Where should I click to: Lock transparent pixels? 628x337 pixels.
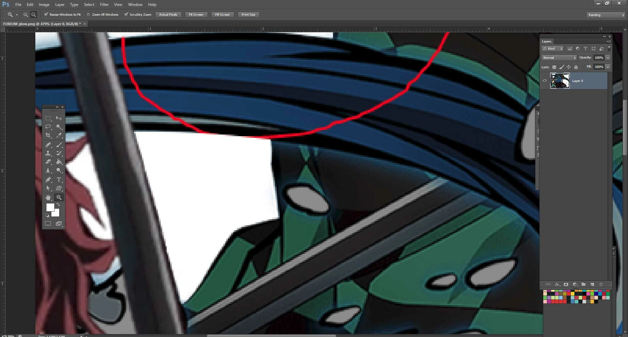(x=554, y=67)
